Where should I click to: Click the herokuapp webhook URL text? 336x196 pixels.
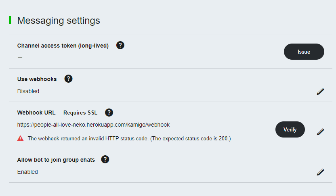click(93, 125)
